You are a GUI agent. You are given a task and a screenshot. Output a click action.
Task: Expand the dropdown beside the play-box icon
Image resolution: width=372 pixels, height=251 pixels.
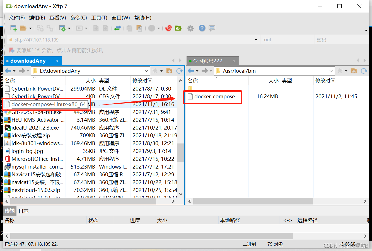point(86,28)
